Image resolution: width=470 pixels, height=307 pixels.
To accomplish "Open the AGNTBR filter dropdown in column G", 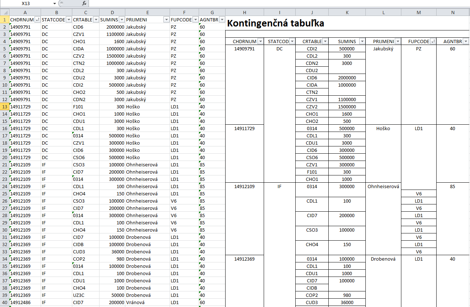I will tap(222, 20).
